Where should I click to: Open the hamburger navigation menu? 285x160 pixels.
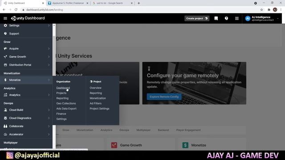(x=5, y=18)
